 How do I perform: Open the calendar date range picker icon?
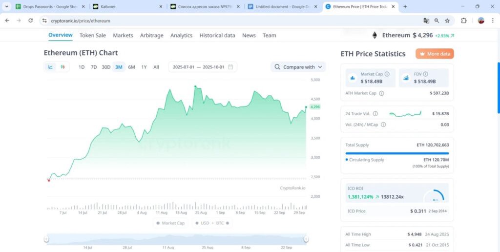click(230, 67)
